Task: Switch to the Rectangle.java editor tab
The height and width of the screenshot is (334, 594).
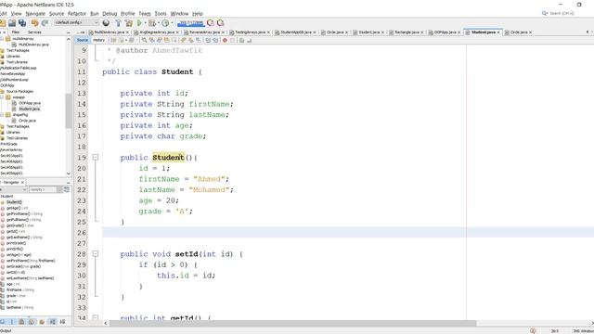Action: pyautogui.click(x=407, y=32)
